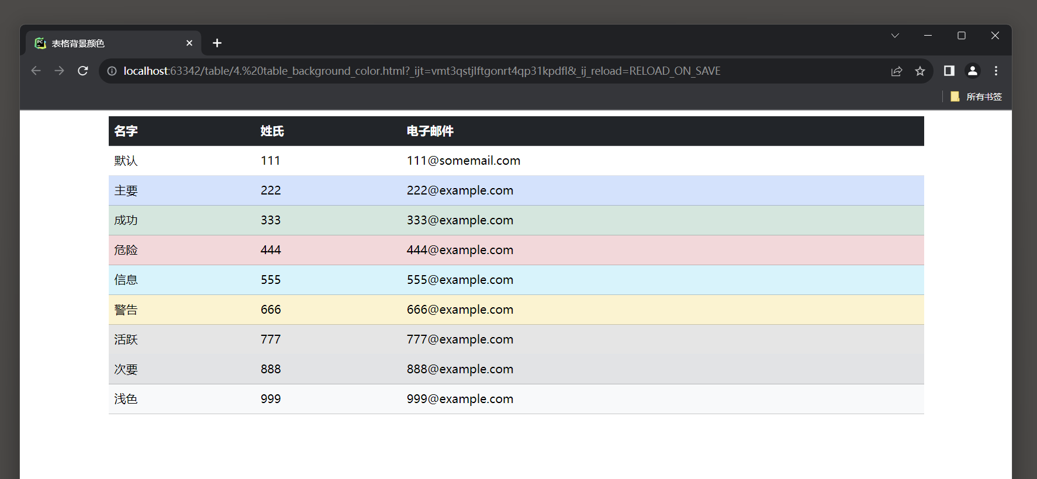Select 999@example.com email cell

click(662, 399)
